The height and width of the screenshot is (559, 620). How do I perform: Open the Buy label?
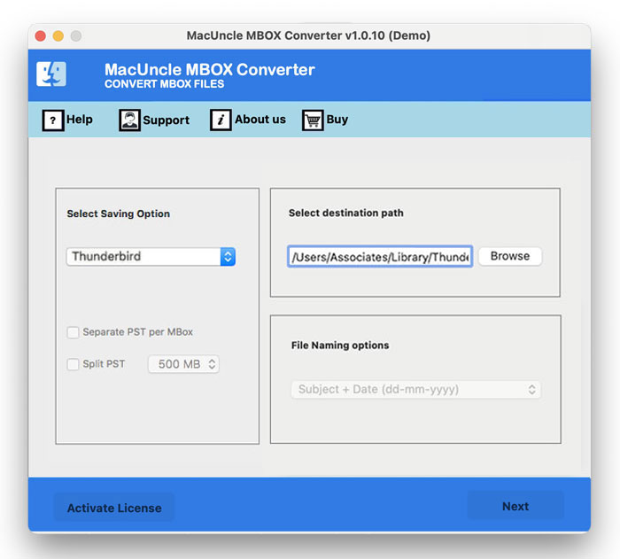(x=337, y=120)
